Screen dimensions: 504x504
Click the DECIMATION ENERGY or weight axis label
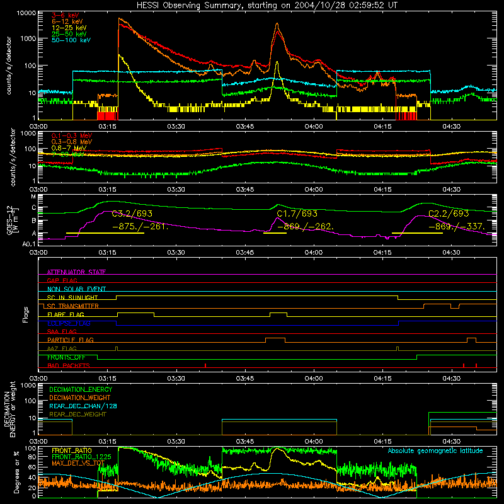(x=9, y=409)
